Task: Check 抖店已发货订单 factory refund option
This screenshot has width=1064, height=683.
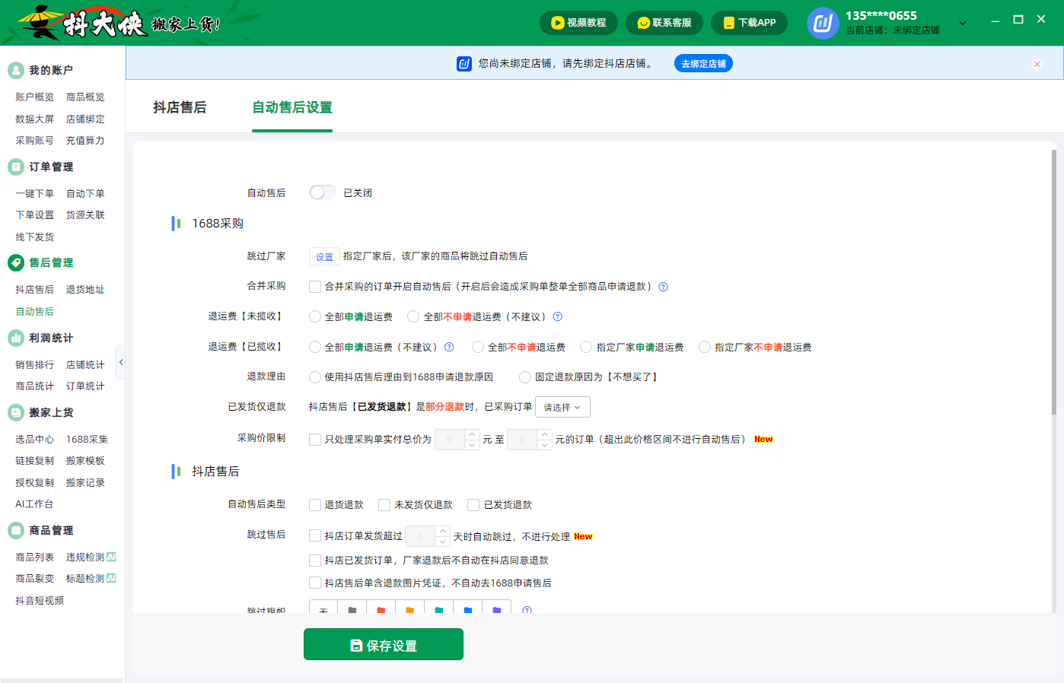Action: 315,560
